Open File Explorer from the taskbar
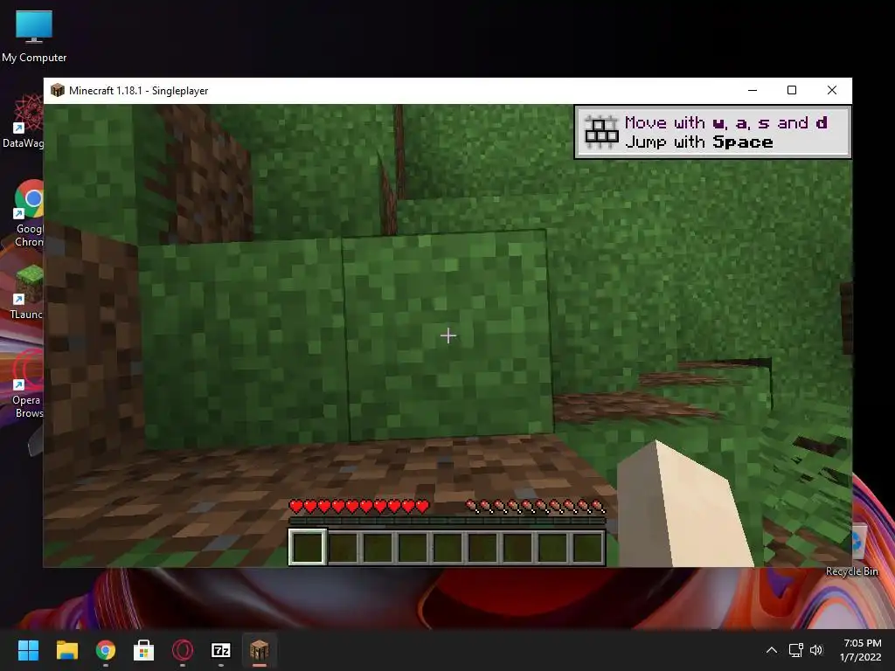 point(66,650)
